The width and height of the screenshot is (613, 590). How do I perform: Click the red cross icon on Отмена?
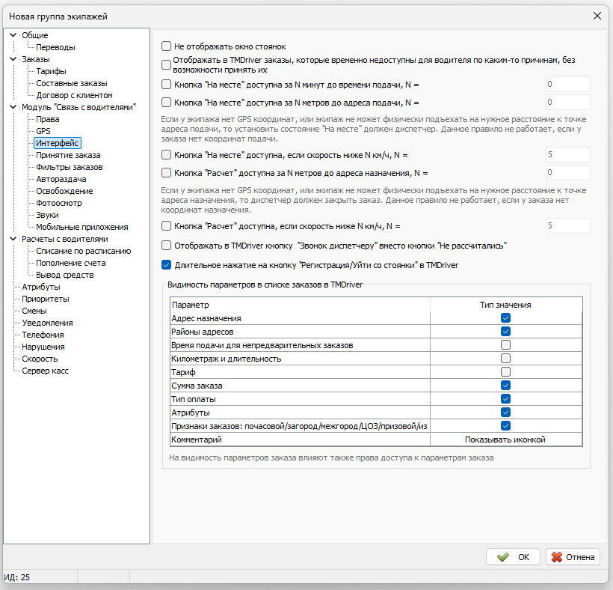[x=557, y=557]
